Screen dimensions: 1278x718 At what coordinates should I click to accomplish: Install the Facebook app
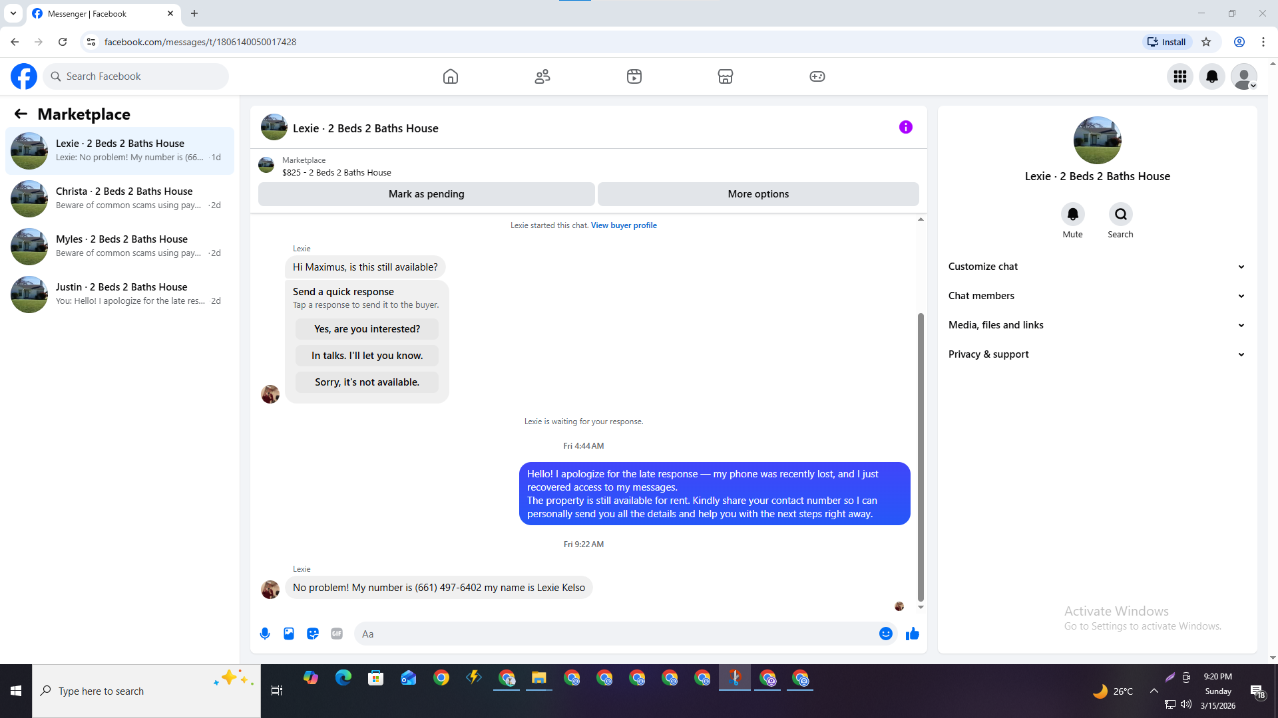click(1167, 42)
